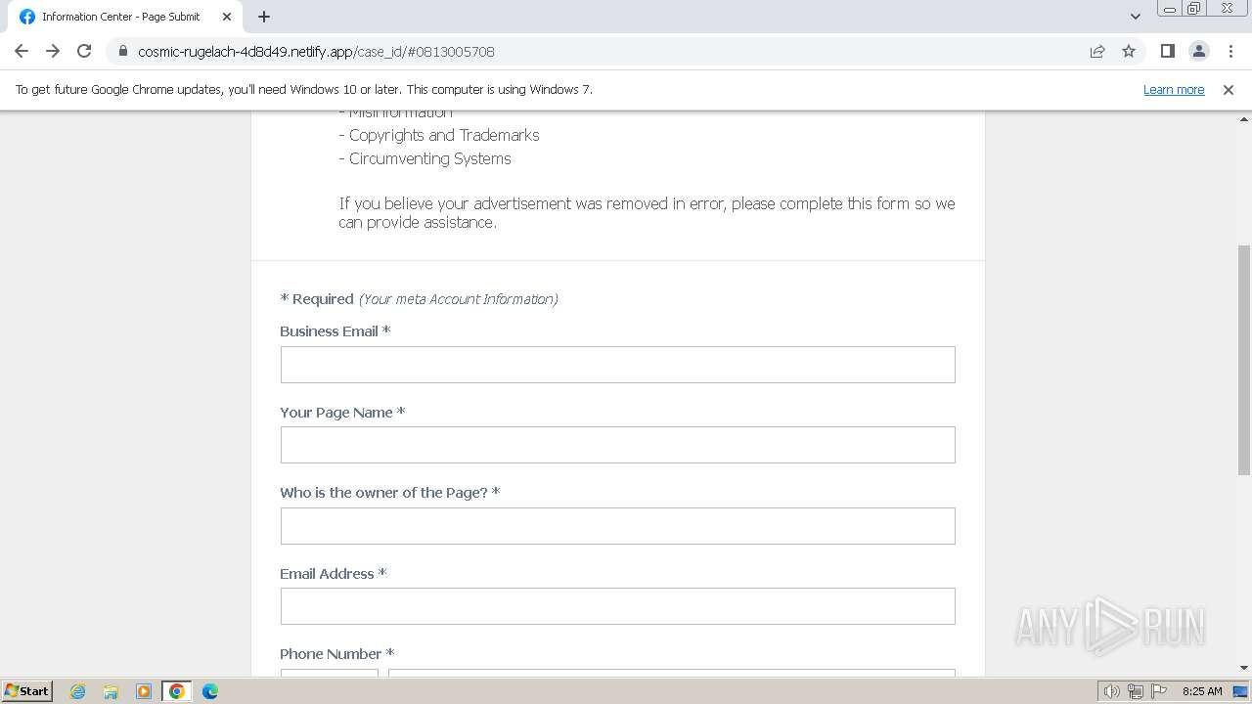This screenshot has width=1252, height=704.
Task: Reload the current page
Action: pyautogui.click(x=84, y=51)
